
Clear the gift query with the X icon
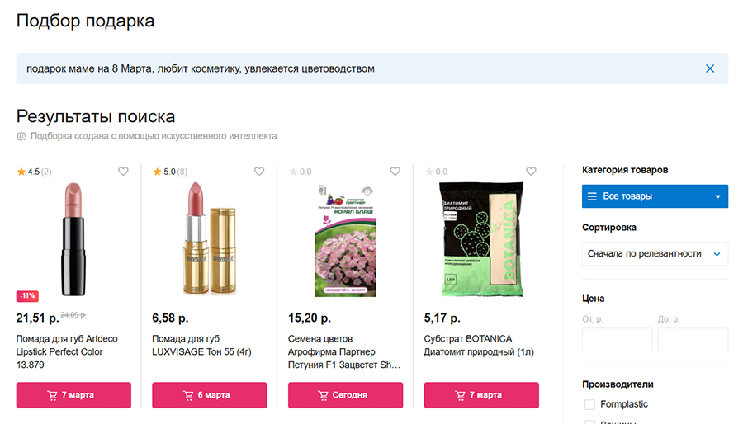point(710,68)
